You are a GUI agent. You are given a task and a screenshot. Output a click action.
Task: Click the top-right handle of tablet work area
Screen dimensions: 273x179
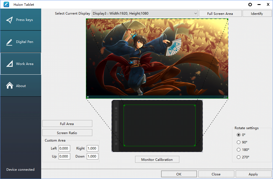pyautogui.click(x=195, y=105)
